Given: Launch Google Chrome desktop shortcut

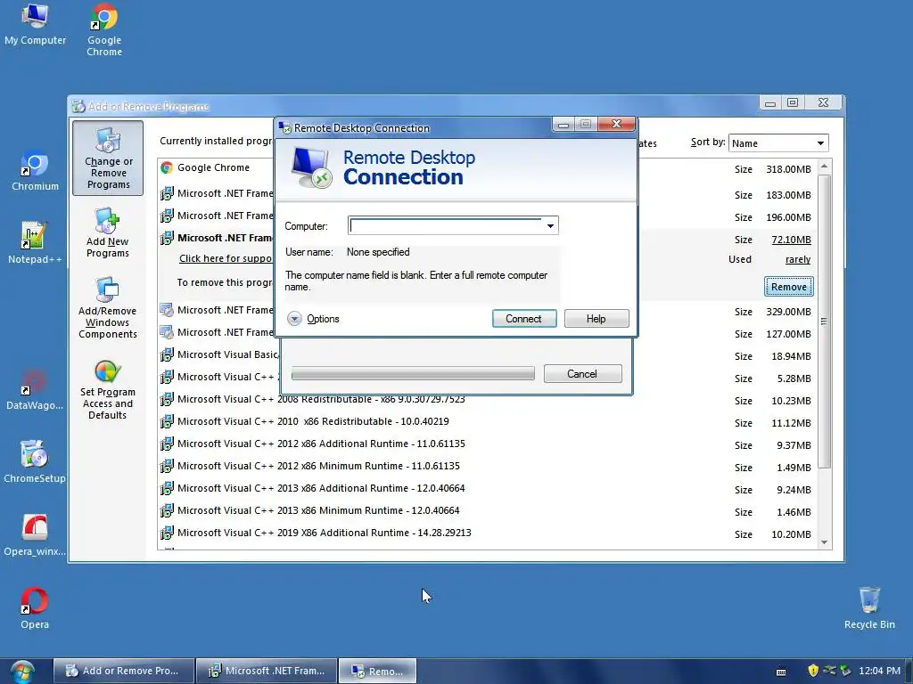Looking at the screenshot, I should pyautogui.click(x=104, y=30).
